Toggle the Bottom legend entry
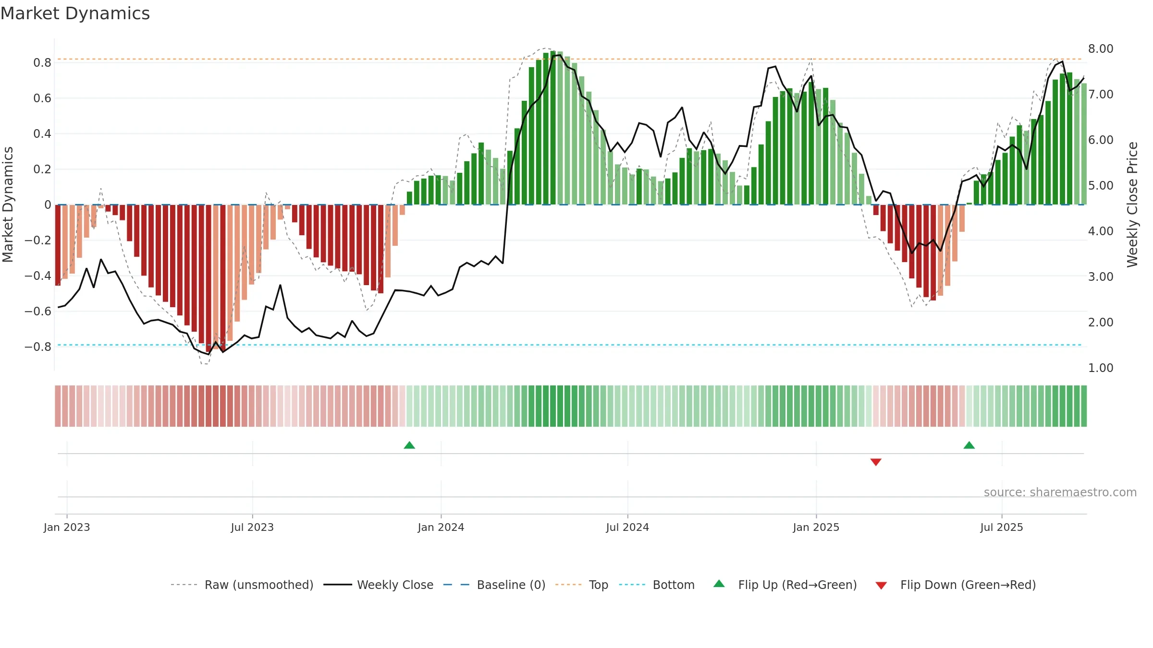1153x648 pixels. tap(657, 585)
